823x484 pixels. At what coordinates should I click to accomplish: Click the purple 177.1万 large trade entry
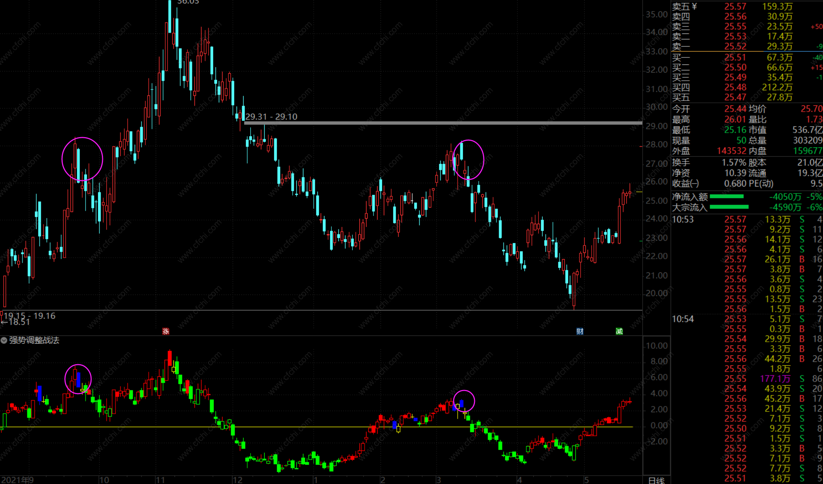pyautogui.click(x=775, y=379)
